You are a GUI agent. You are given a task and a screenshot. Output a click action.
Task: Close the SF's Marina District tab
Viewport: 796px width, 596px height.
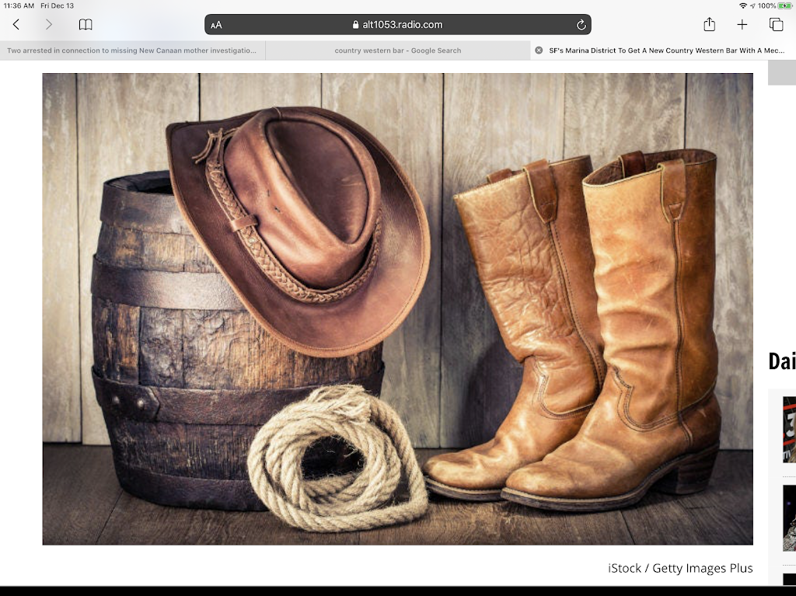click(x=539, y=51)
